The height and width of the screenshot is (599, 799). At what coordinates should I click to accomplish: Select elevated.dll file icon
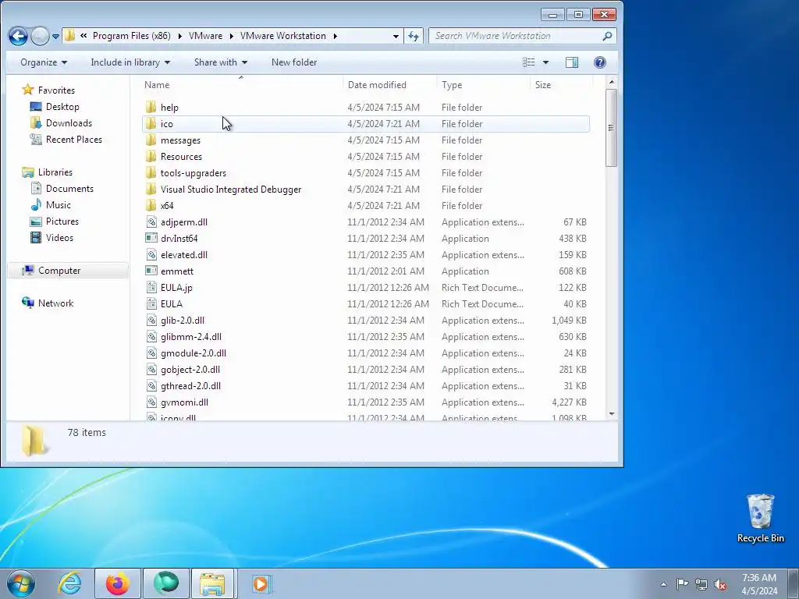click(151, 254)
